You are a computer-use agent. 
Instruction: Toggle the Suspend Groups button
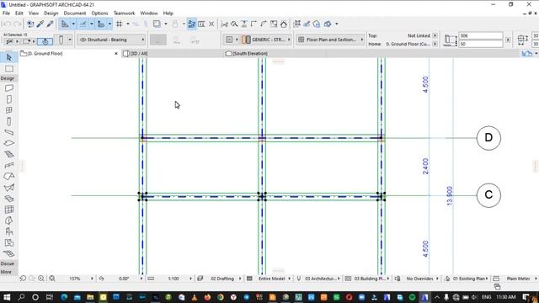click(191, 24)
